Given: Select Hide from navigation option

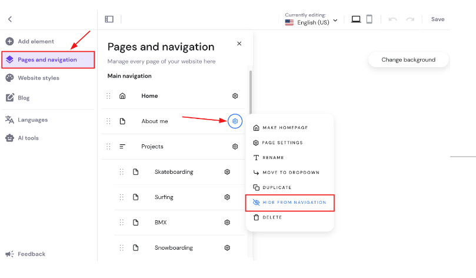Looking at the screenshot, I should click(289, 203).
